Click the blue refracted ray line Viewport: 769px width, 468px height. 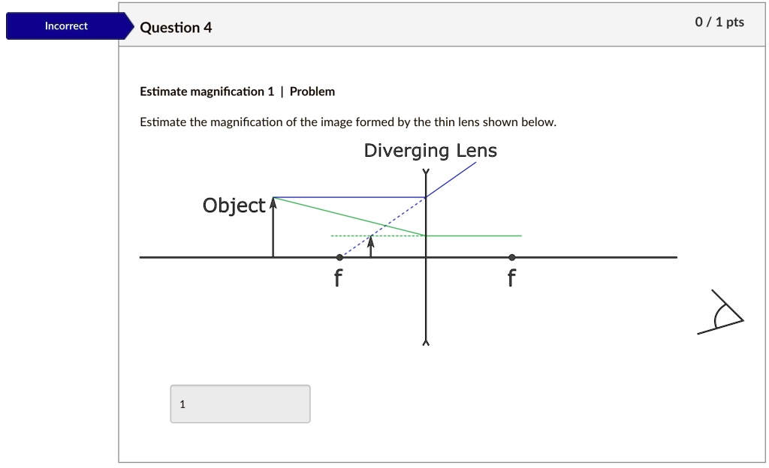click(452, 179)
